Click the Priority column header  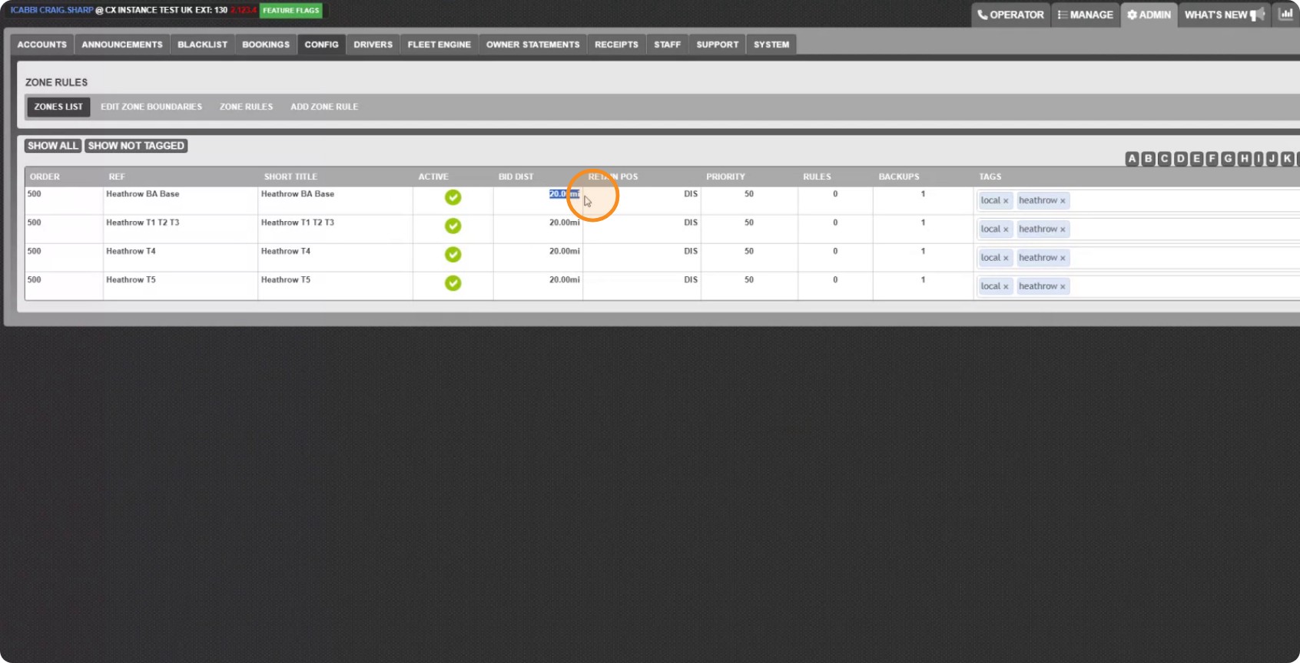point(726,176)
